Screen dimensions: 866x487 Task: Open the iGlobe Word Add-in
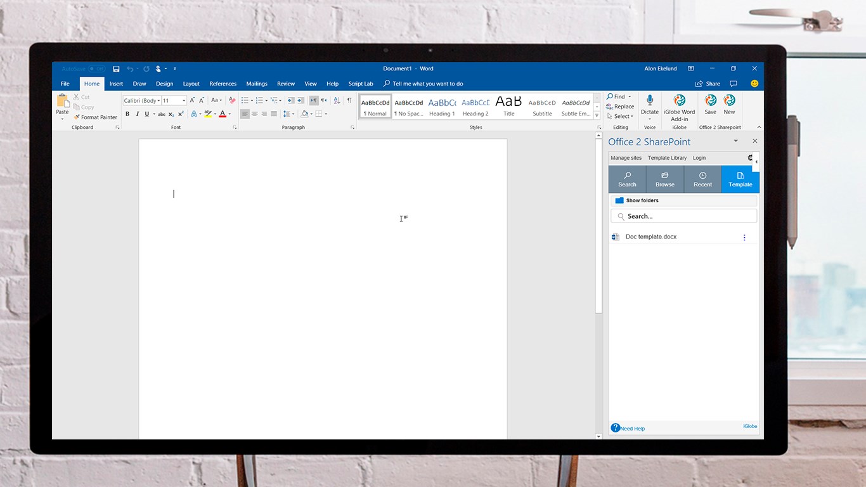[680, 107]
